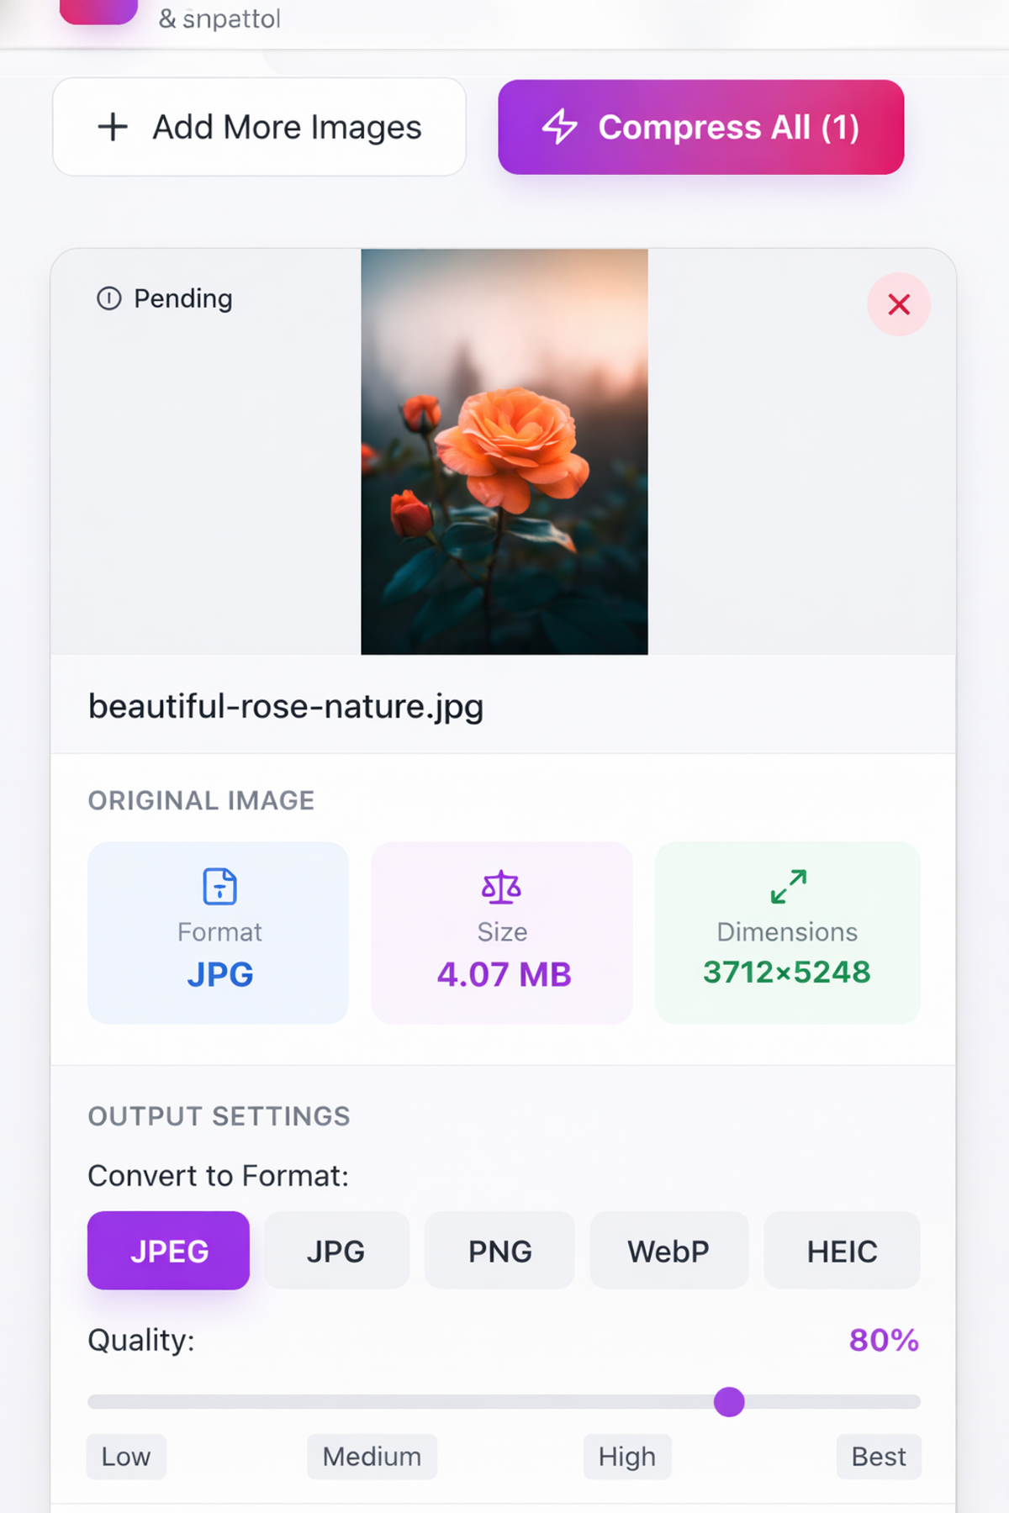
Task: Click the scale icon in the Size card
Action: 502,885
